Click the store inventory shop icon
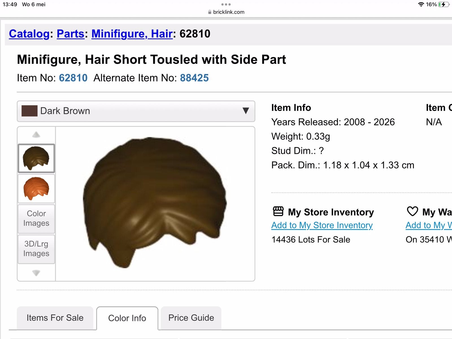 tap(278, 211)
